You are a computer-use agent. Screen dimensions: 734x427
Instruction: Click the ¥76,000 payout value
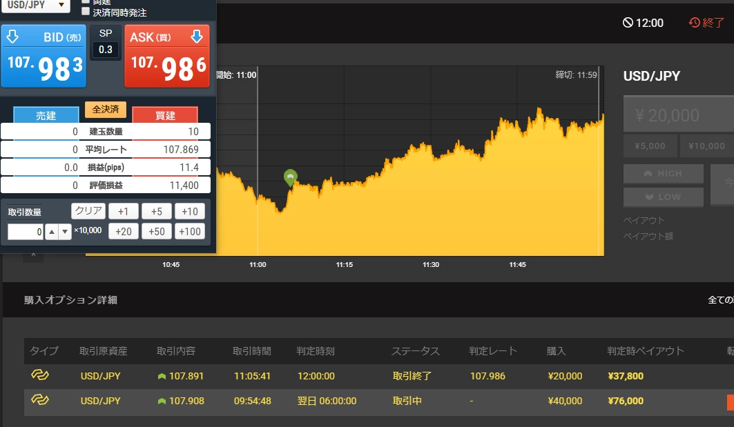click(x=626, y=401)
